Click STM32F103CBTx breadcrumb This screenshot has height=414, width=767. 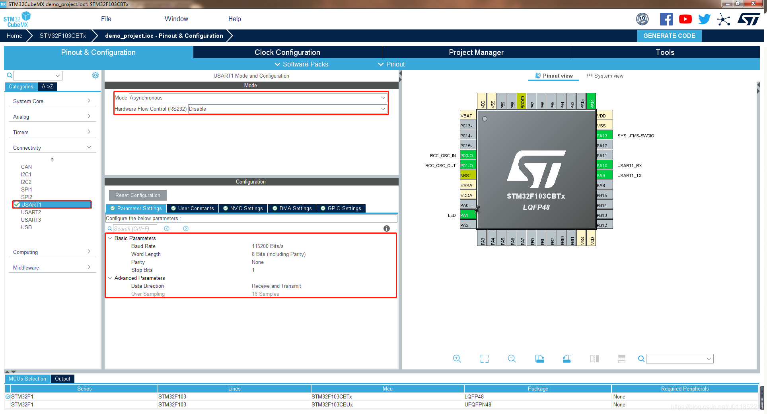click(63, 35)
